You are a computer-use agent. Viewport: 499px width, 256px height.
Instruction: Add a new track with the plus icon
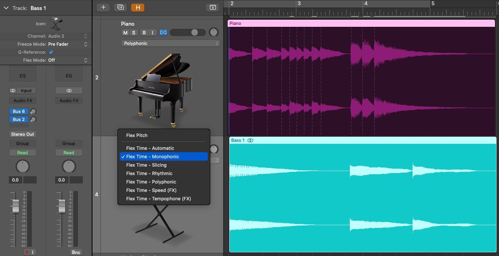[104, 7]
